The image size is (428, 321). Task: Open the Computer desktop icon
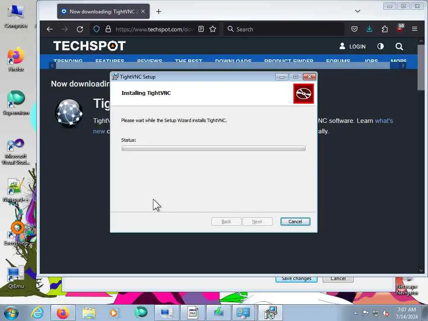[x=15, y=16]
